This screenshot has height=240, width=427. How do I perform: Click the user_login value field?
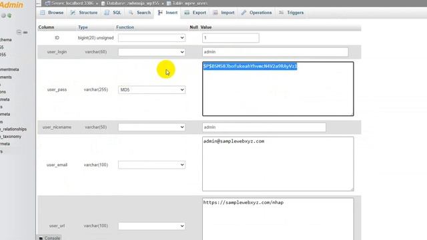tap(276, 52)
